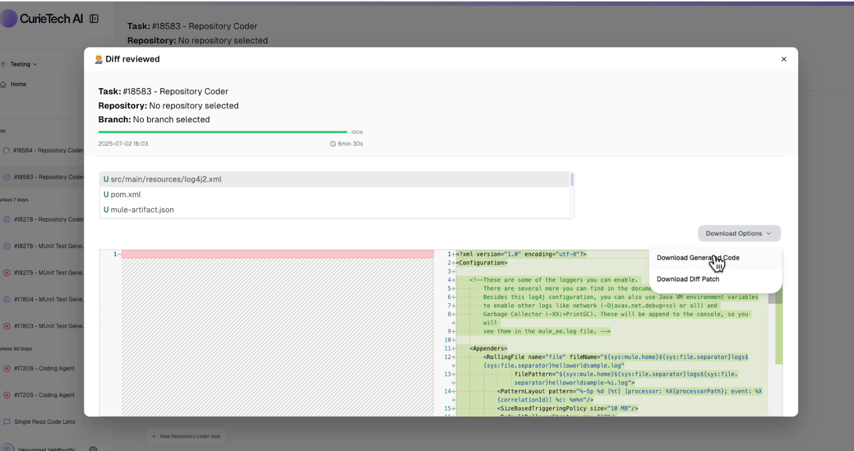Click the Diff reviewed emoji icon
854x451 pixels.
(x=99, y=59)
